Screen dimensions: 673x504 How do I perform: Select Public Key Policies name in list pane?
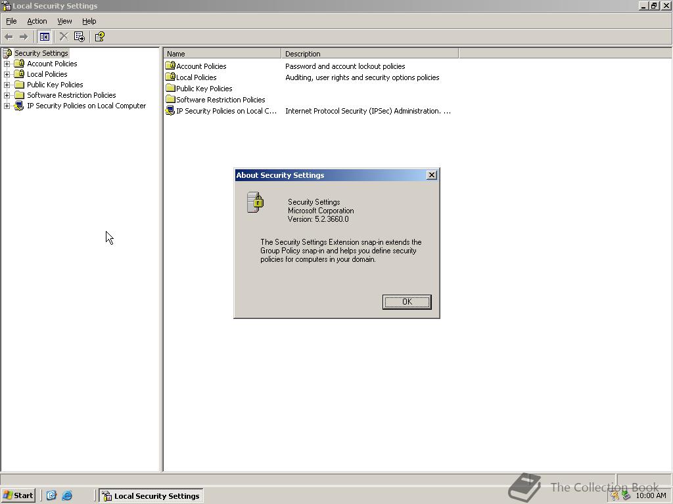point(204,89)
